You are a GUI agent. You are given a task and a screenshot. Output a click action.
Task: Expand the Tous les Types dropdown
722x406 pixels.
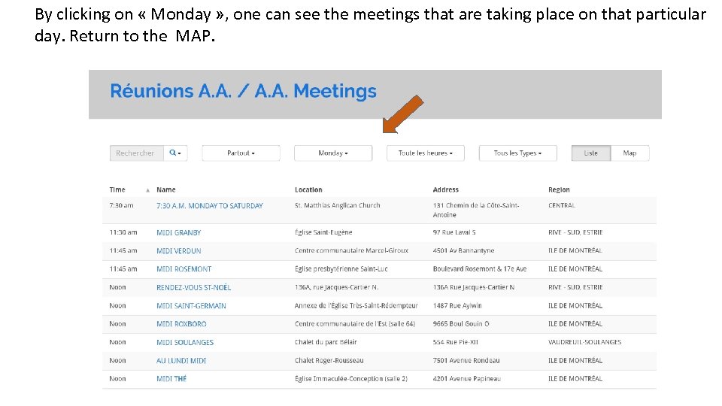point(517,153)
